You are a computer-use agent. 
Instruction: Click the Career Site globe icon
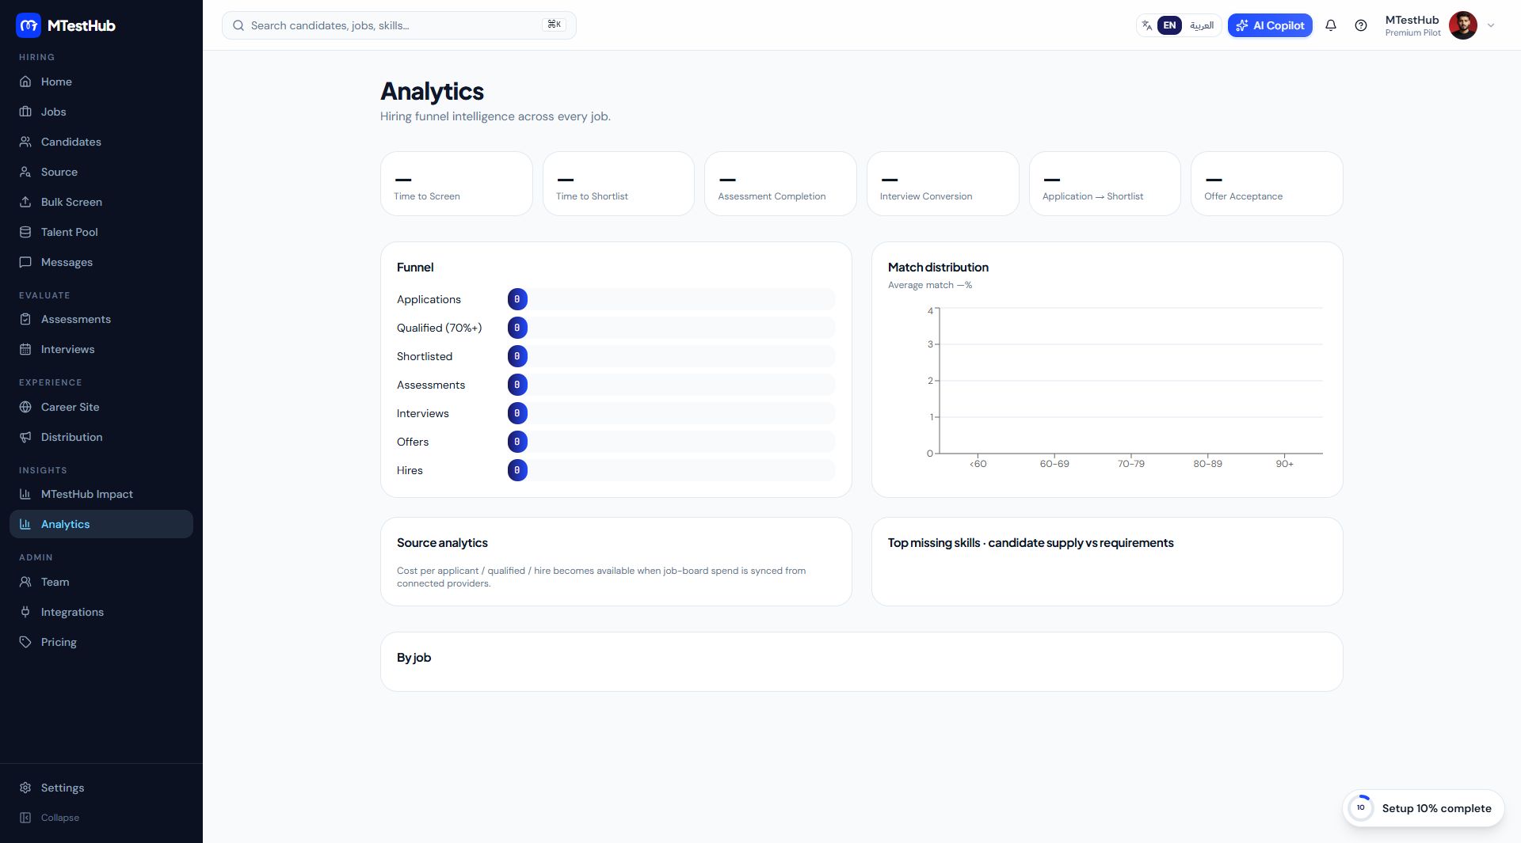pos(25,407)
